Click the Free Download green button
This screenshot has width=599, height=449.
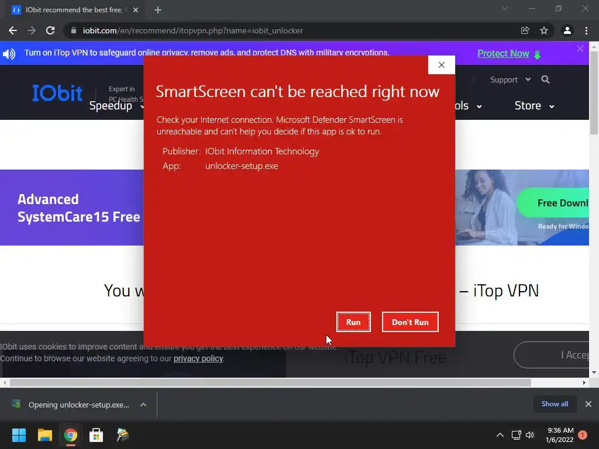coord(553,203)
